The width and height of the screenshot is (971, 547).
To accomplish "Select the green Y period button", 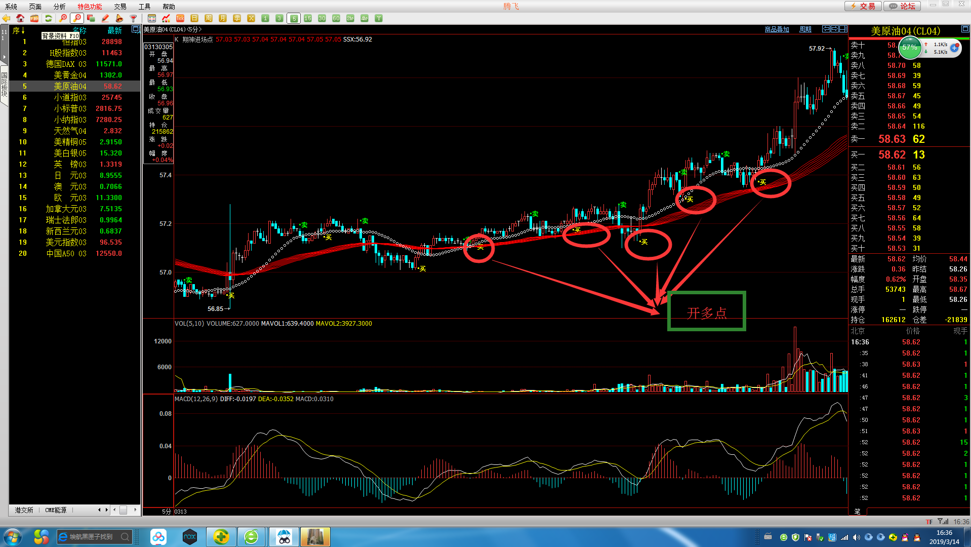I will coord(379,18).
